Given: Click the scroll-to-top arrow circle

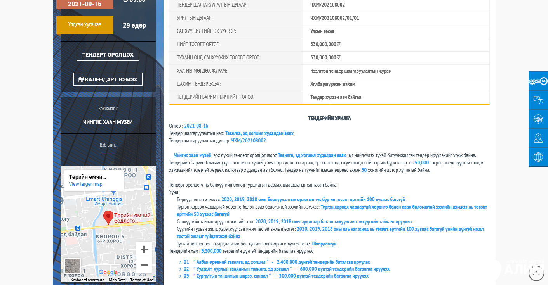Looking at the screenshot, I should click(536, 273).
